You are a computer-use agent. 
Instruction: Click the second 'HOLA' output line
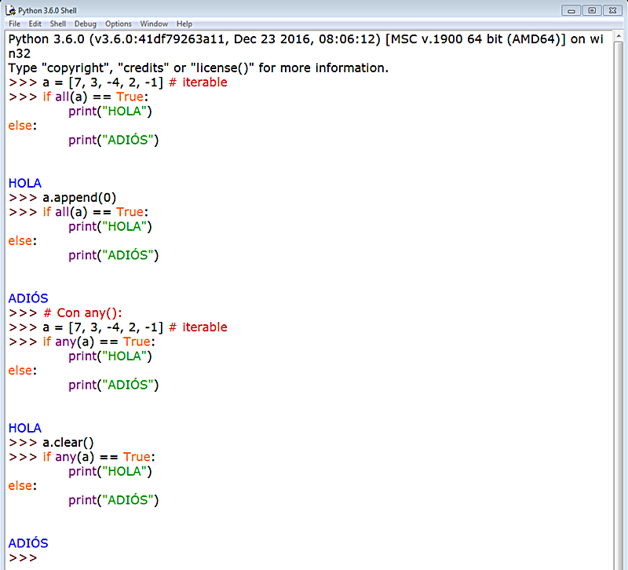(x=25, y=428)
